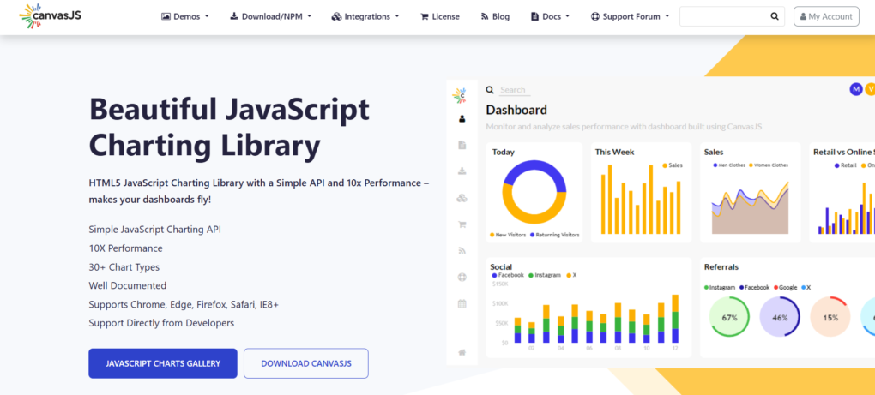Toggle Facebook legend in Referrals
The width and height of the screenshot is (875, 395).
click(754, 288)
